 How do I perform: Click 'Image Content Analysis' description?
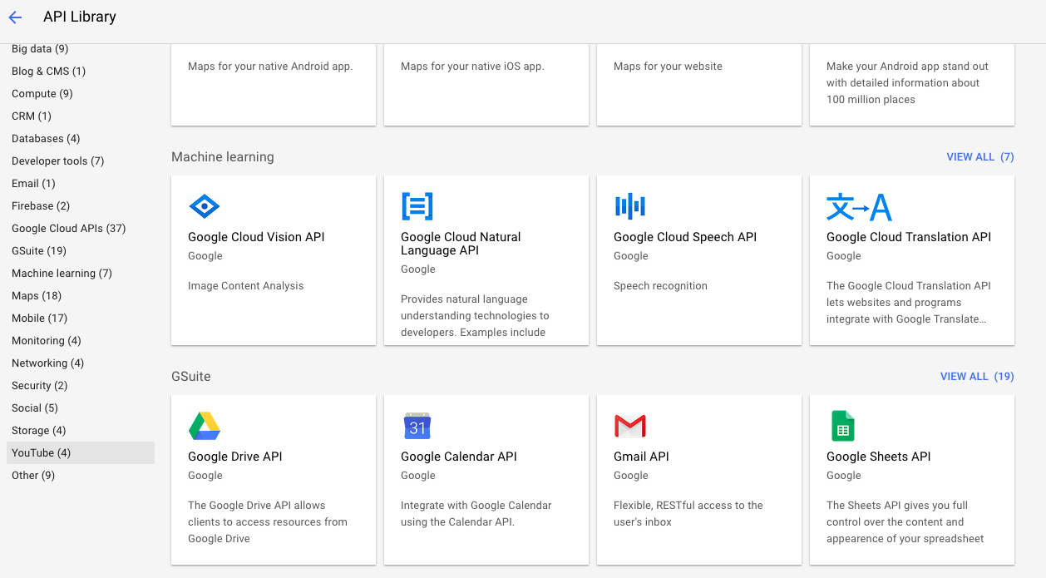pos(246,286)
